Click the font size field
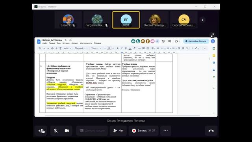Screen dimensions: 252x142 pos(109,48)
